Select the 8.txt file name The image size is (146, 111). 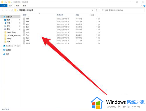27,38
